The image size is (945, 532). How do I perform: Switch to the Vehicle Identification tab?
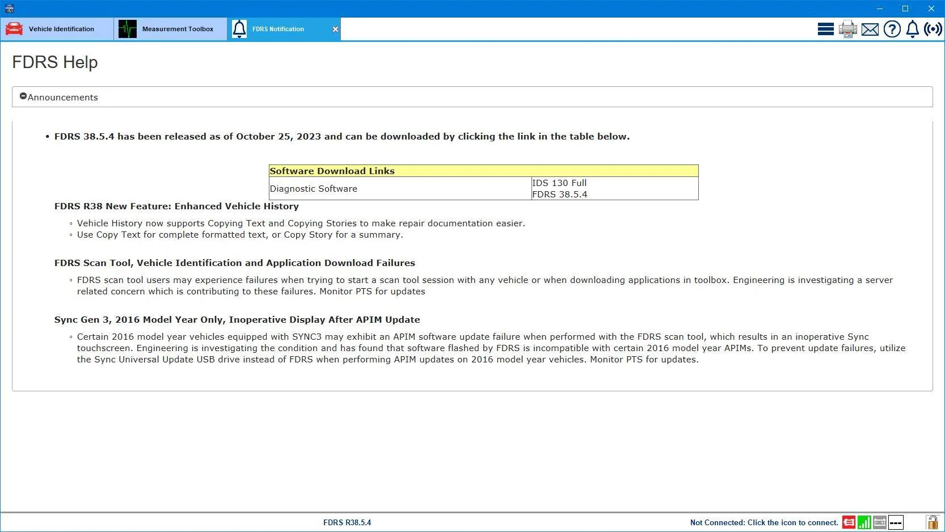coord(57,29)
